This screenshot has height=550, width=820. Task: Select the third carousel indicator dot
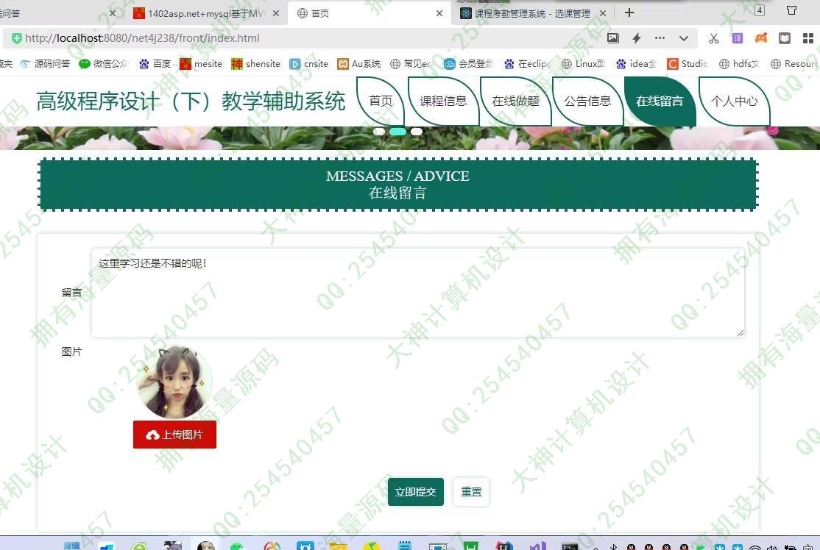[417, 132]
